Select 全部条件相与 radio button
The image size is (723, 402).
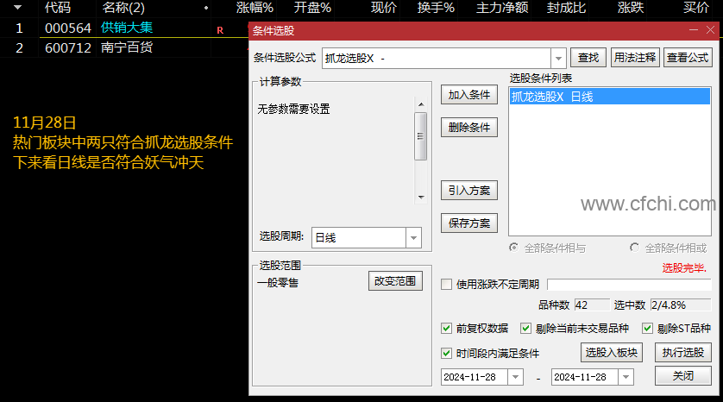(x=513, y=248)
